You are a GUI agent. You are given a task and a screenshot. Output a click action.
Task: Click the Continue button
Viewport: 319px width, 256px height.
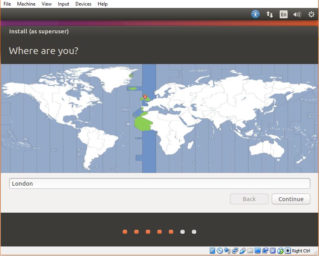click(x=291, y=199)
